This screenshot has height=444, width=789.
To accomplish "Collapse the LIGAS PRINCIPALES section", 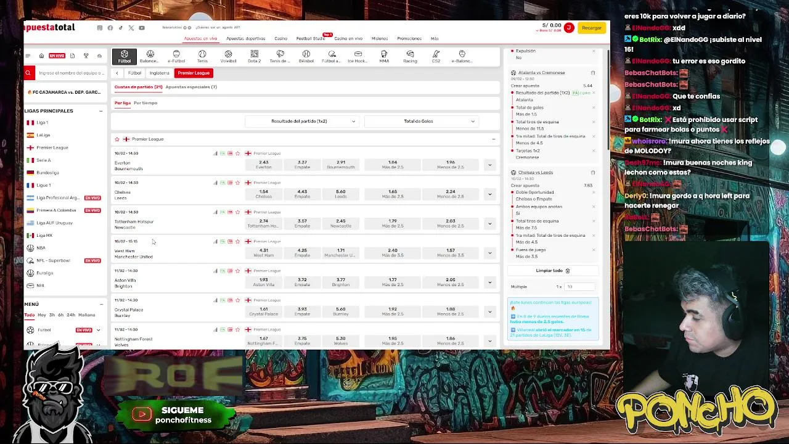I will click(100, 111).
